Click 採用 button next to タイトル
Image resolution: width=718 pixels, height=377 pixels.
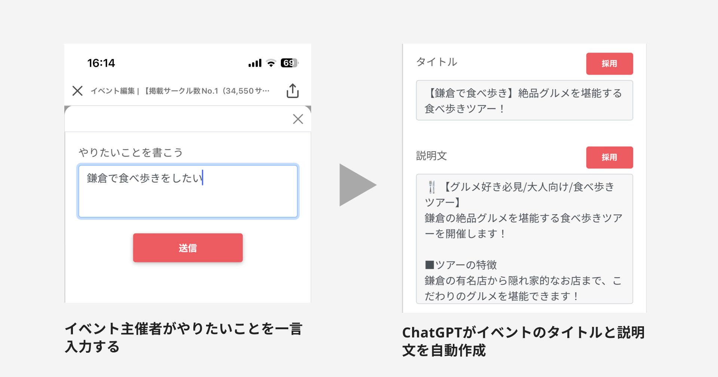609,64
